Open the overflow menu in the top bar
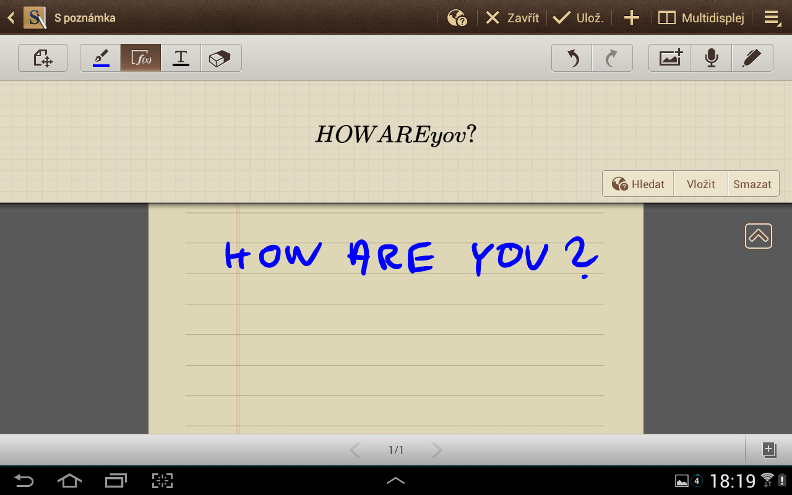 pos(772,18)
